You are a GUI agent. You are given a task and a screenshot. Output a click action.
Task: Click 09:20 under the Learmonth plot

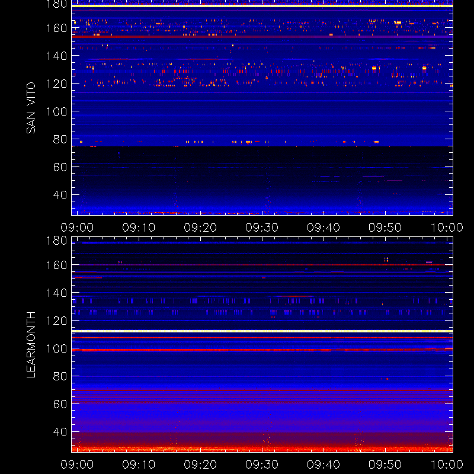tap(200, 465)
